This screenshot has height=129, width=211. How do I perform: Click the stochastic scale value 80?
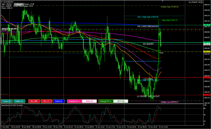pos(205,108)
